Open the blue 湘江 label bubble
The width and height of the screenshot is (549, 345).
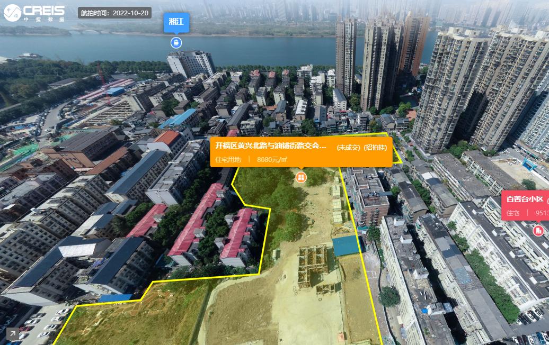[x=176, y=22]
